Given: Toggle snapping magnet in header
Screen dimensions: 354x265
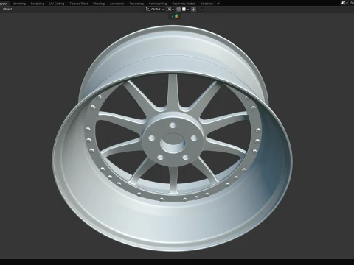Looking at the screenshot, I should coord(178,10).
